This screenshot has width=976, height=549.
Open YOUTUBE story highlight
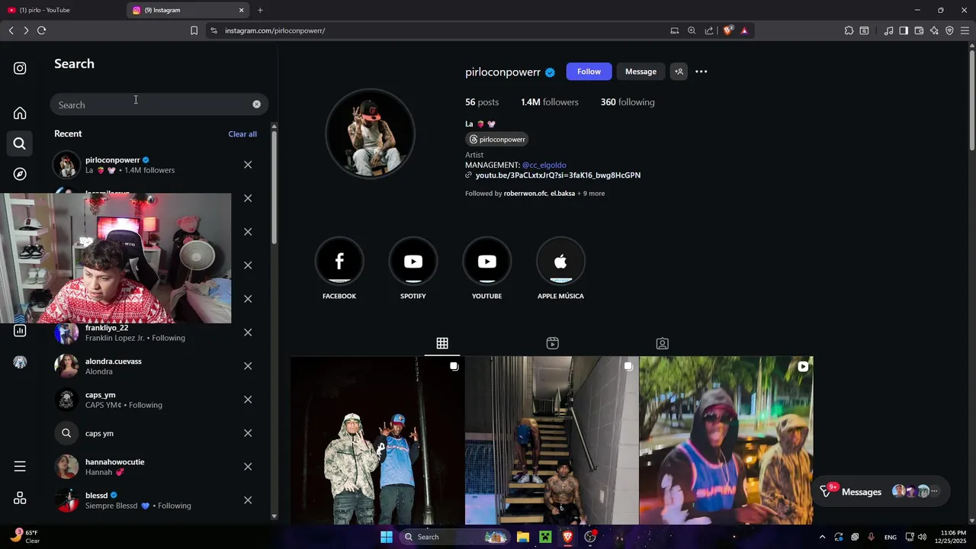(486, 262)
